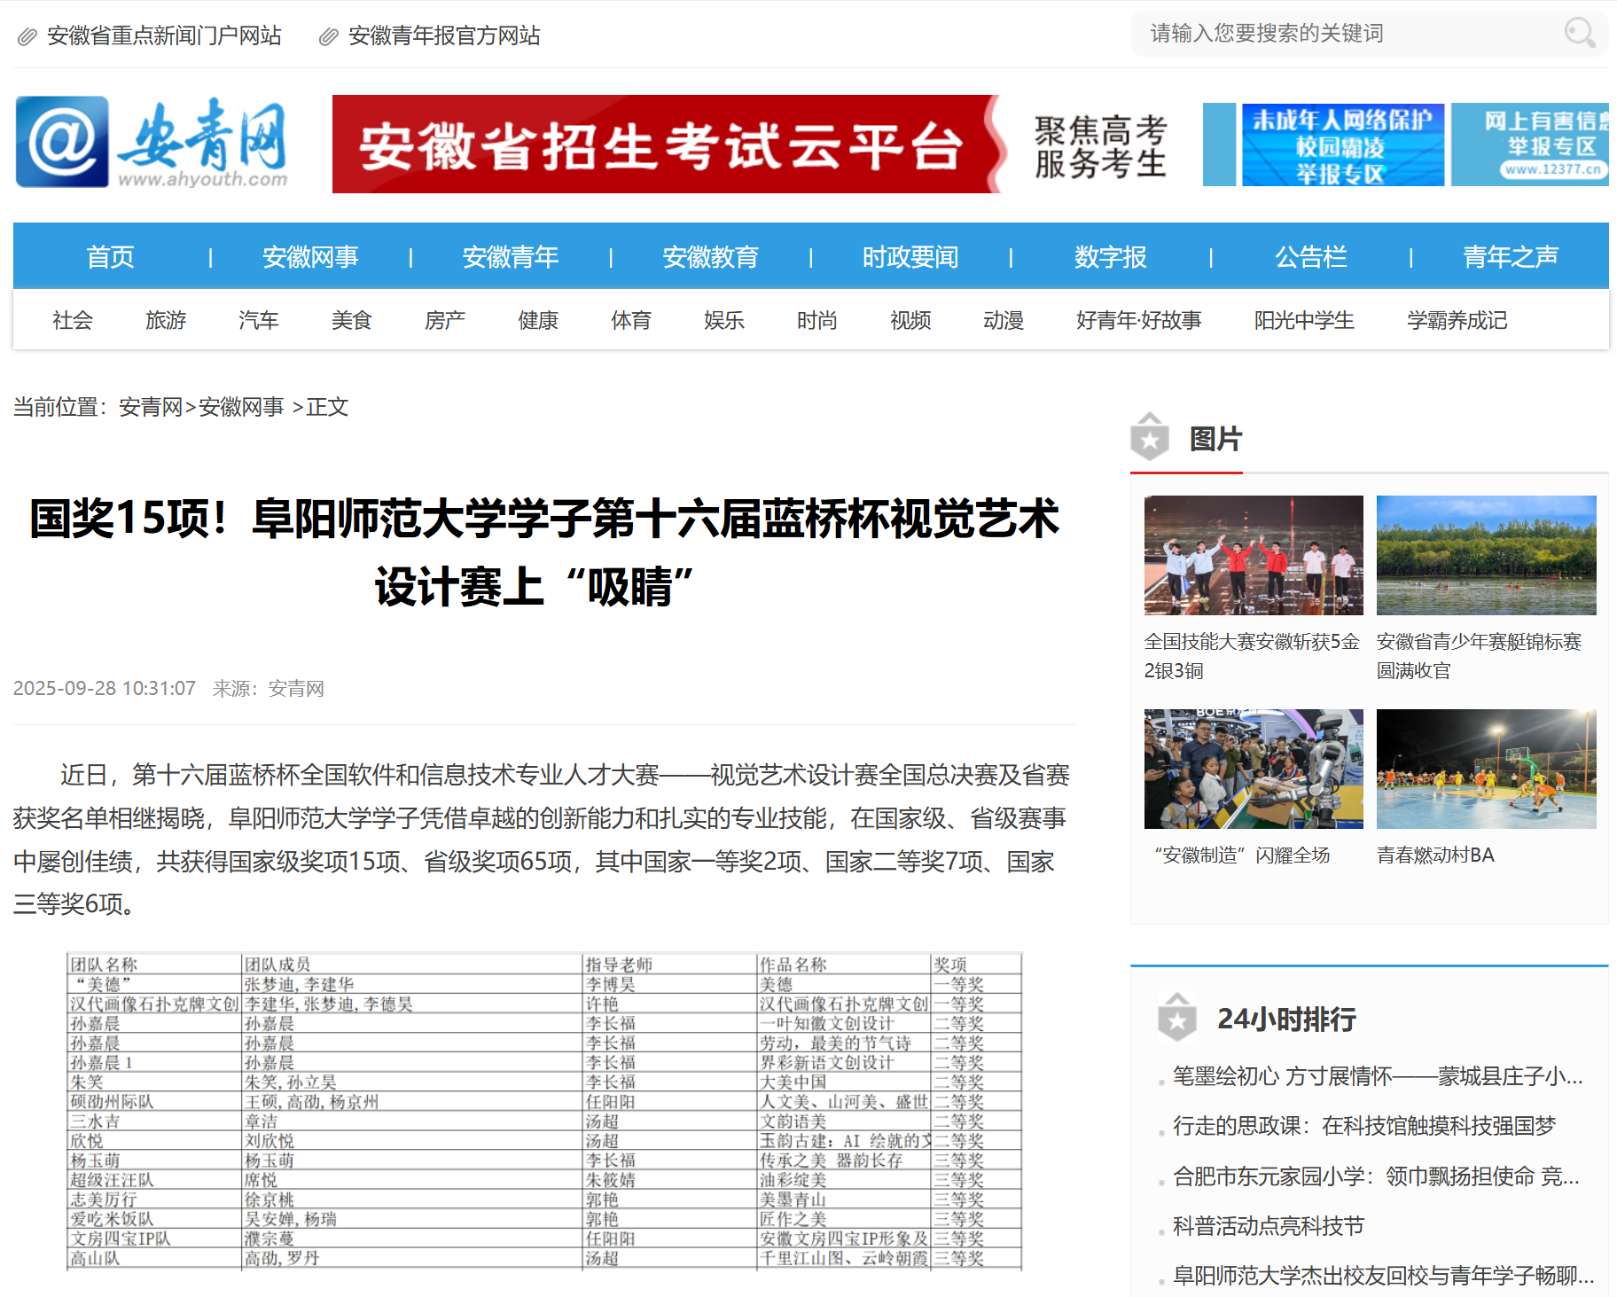The width and height of the screenshot is (1617, 1297).
Task: Type in the keyword search box
Action: [x=1347, y=34]
